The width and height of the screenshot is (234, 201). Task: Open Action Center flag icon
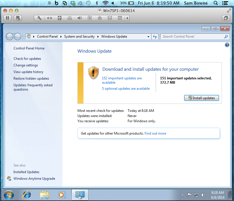click(189, 195)
